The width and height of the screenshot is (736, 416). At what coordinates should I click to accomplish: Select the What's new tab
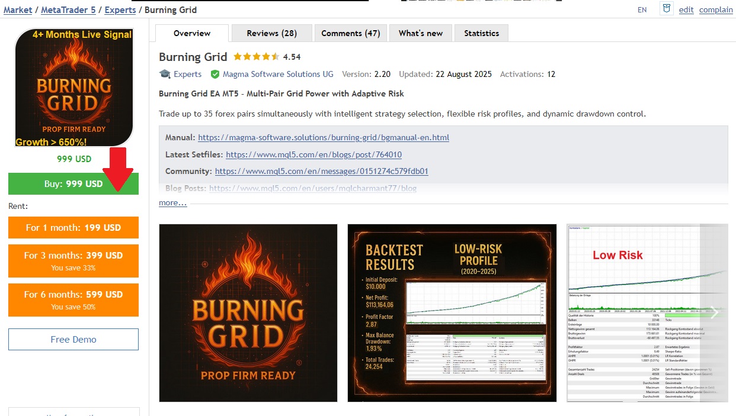coord(420,33)
